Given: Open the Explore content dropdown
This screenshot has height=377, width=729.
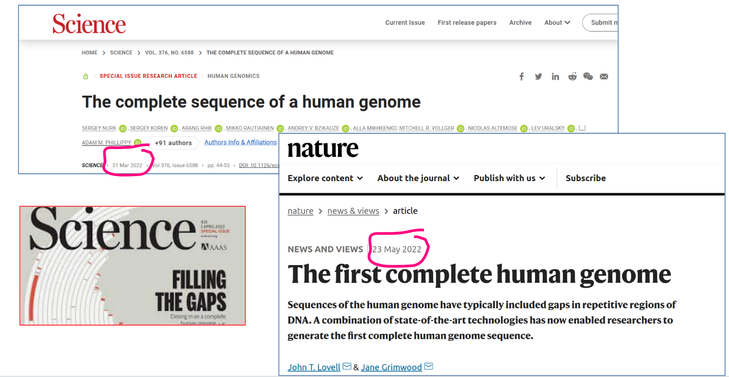Looking at the screenshot, I should tap(325, 178).
